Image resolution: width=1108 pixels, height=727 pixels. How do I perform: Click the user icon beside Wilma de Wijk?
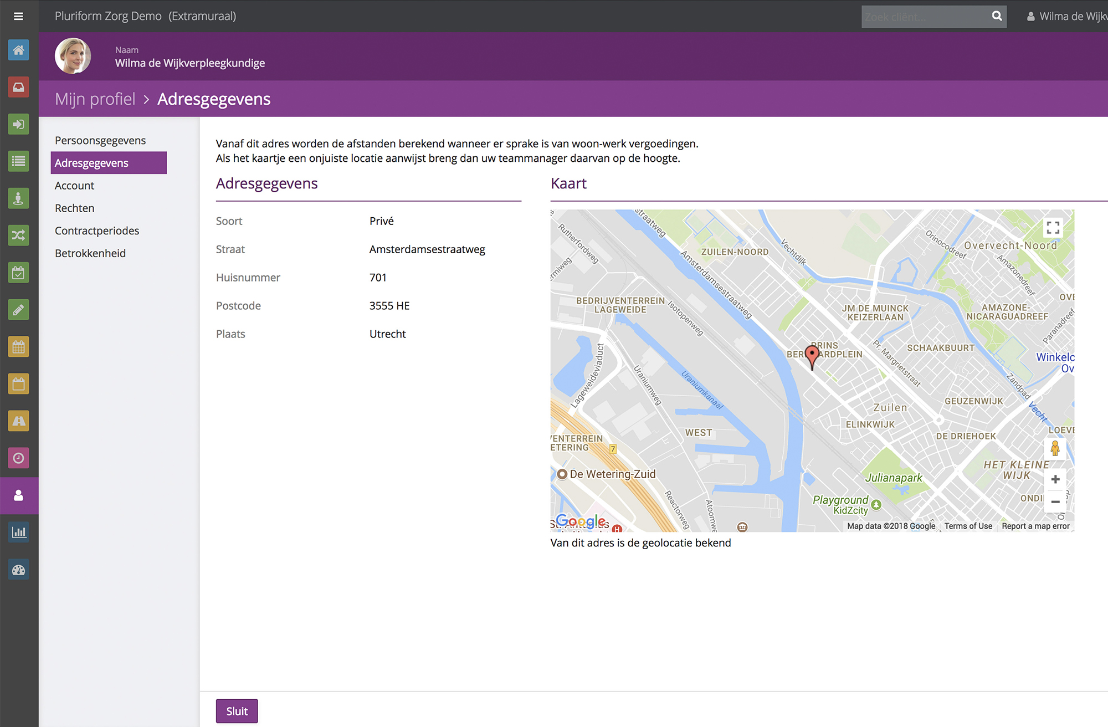(x=1030, y=17)
